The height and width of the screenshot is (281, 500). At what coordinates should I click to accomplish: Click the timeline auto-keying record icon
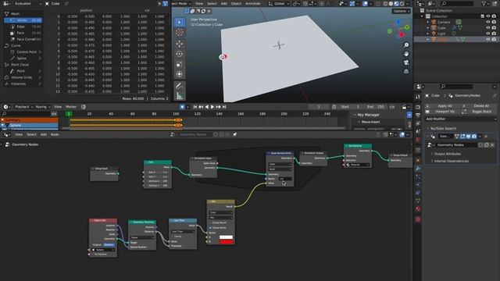[182, 107]
